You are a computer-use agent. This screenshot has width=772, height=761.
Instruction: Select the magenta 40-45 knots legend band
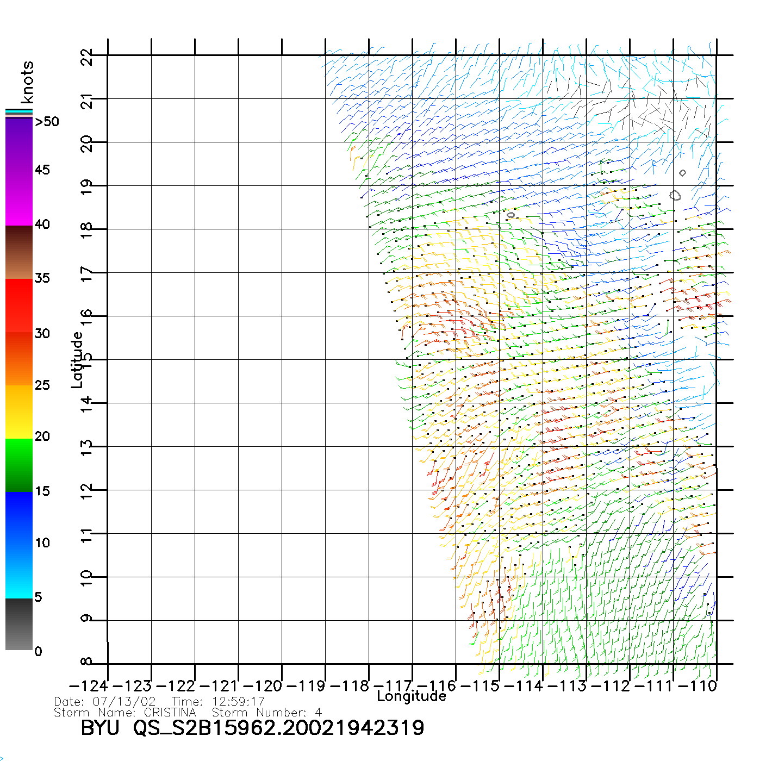(x=19, y=198)
